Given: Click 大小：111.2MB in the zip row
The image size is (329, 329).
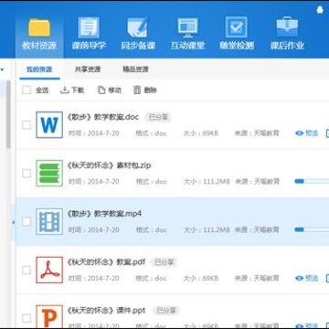Looking at the screenshot, I should [207, 182].
